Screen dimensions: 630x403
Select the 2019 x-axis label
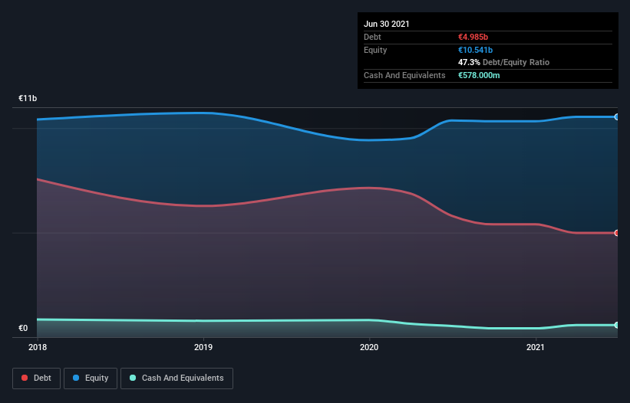(203, 347)
